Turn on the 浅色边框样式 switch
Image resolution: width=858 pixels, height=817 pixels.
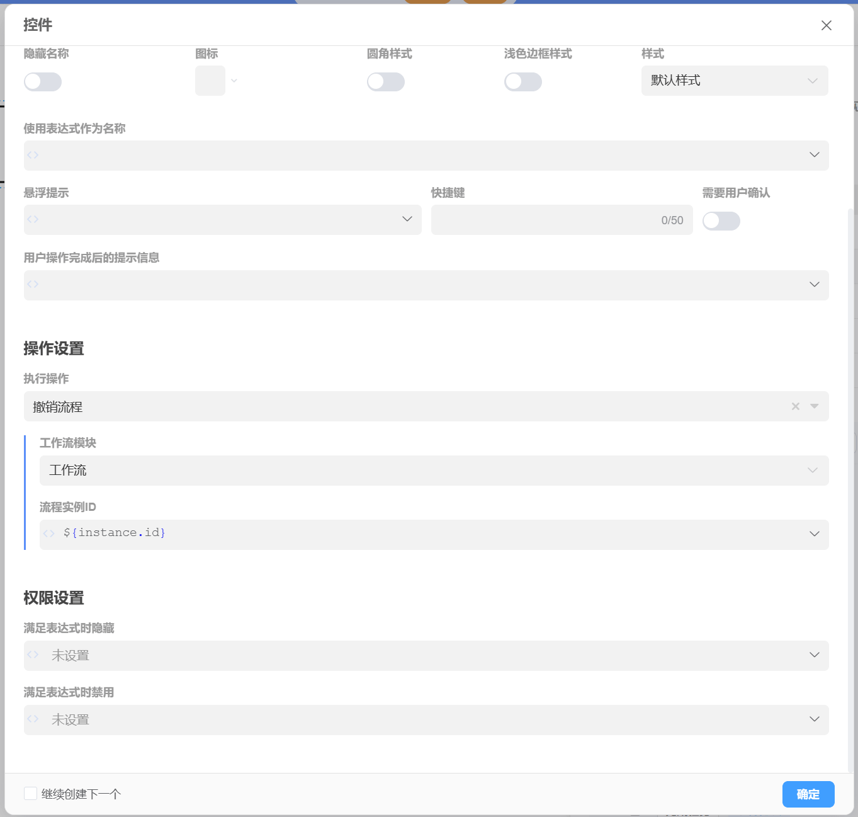[523, 82]
